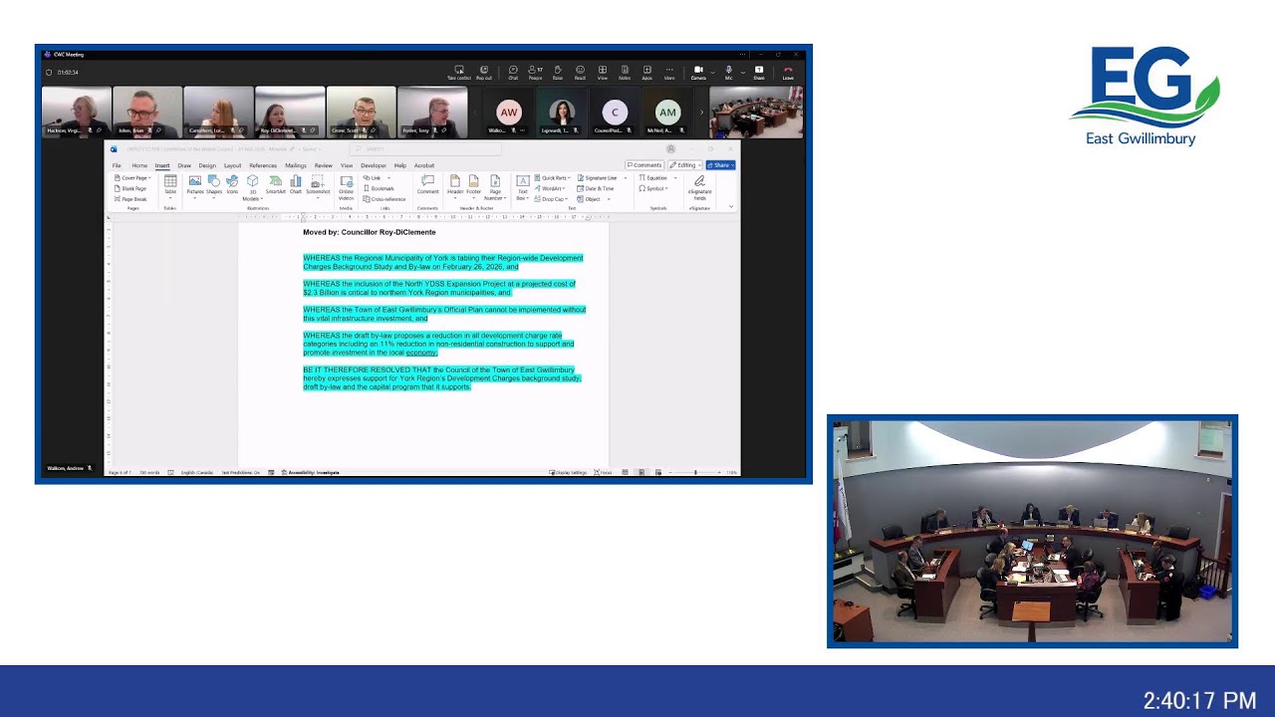1275x717 pixels.
Task: Open the File menu in Word
Action: pos(117,165)
